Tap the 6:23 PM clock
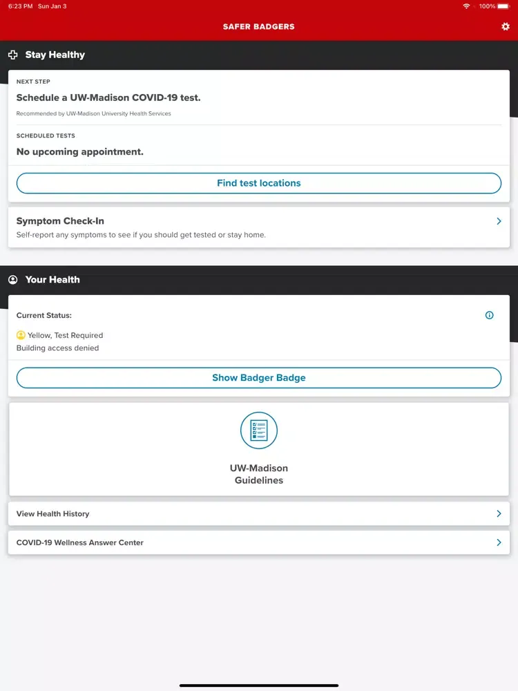 click(x=20, y=6)
